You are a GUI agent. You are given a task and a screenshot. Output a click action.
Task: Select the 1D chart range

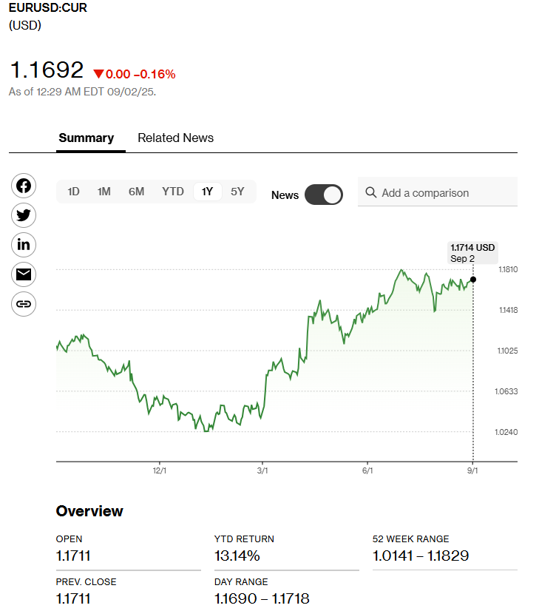73,192
